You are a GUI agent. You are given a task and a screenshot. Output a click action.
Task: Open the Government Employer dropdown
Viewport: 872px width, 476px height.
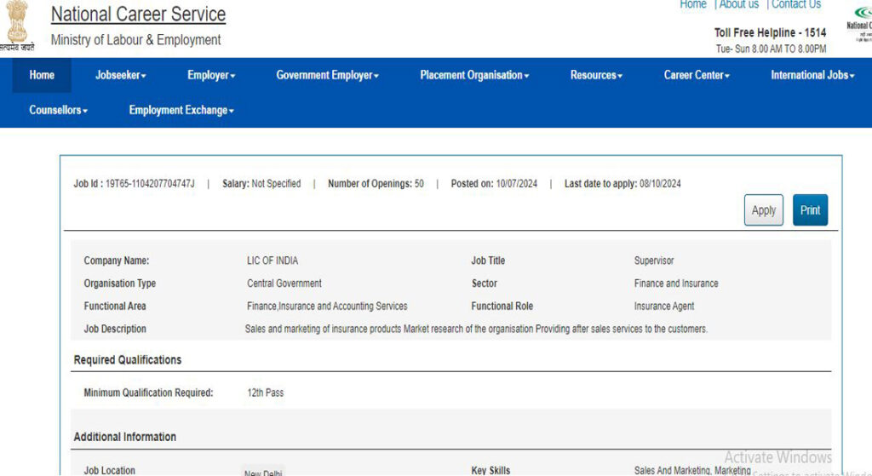[328, 75]
